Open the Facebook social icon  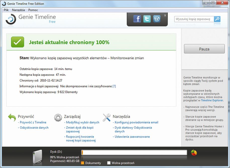tap(137, 19)
